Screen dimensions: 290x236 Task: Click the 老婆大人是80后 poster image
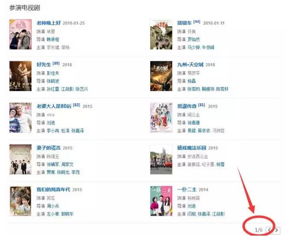coord(21,118)
